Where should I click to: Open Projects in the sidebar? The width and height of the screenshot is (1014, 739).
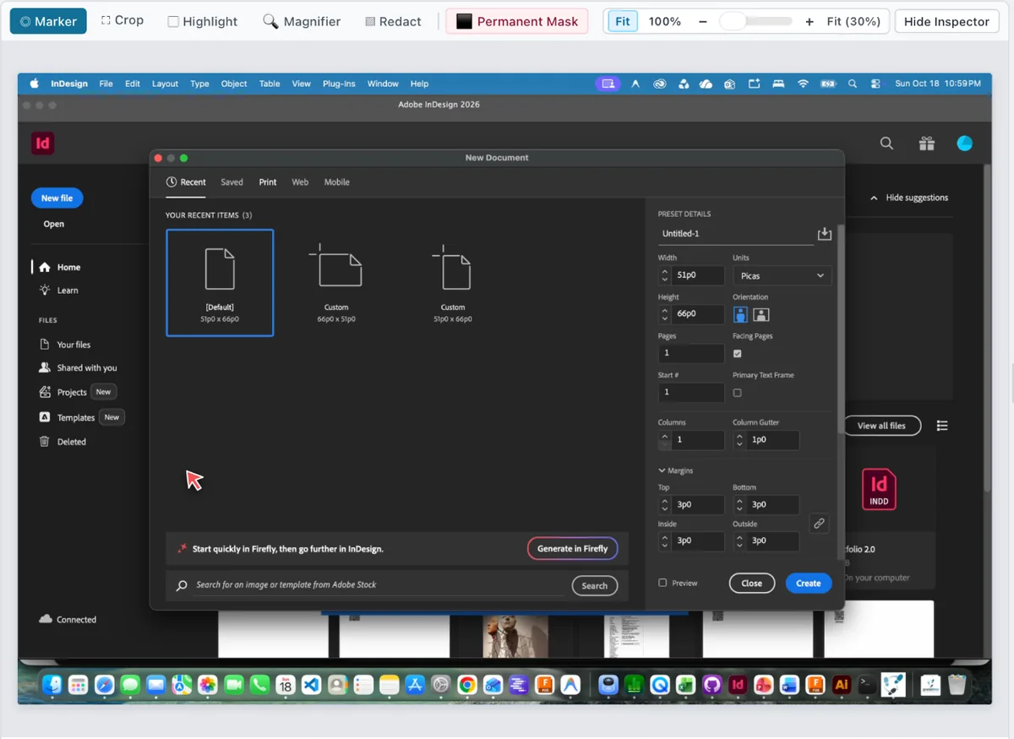point(63,393)
